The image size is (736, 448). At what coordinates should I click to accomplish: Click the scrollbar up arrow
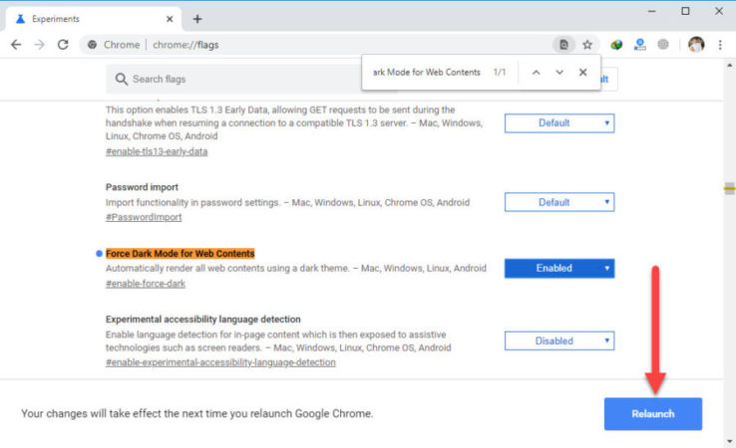click(729, 66)
